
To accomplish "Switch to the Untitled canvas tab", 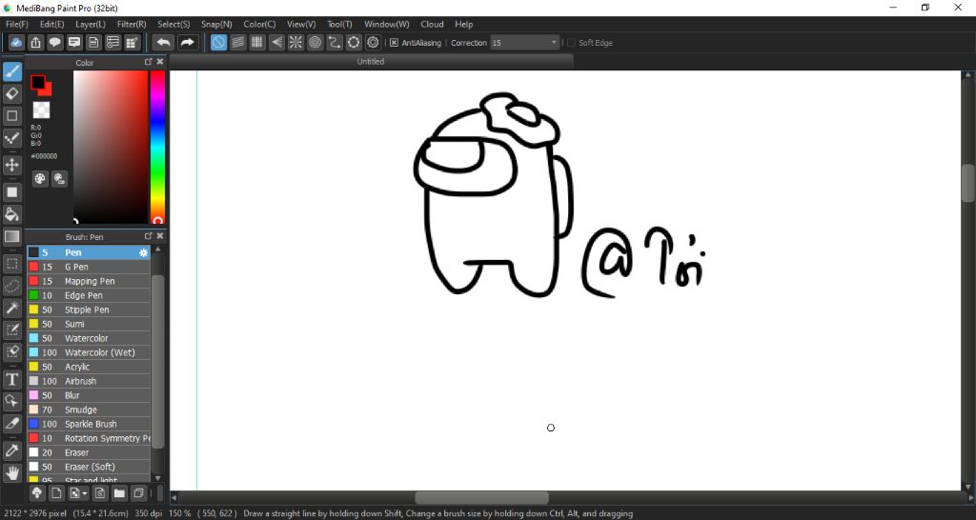I will [371, 62].
